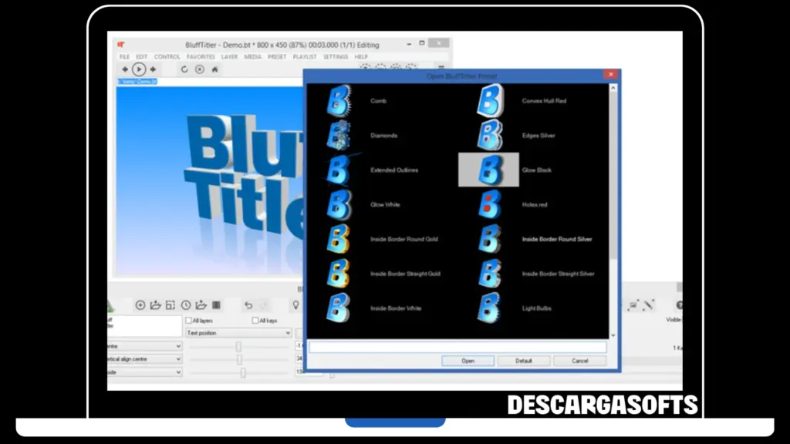Screen dimensions: 790x444
Task: Click the Home icon in the top toolbar
Action: pos(214,69)
